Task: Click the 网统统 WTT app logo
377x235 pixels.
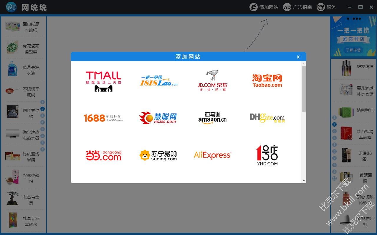Action: point(11,7)
